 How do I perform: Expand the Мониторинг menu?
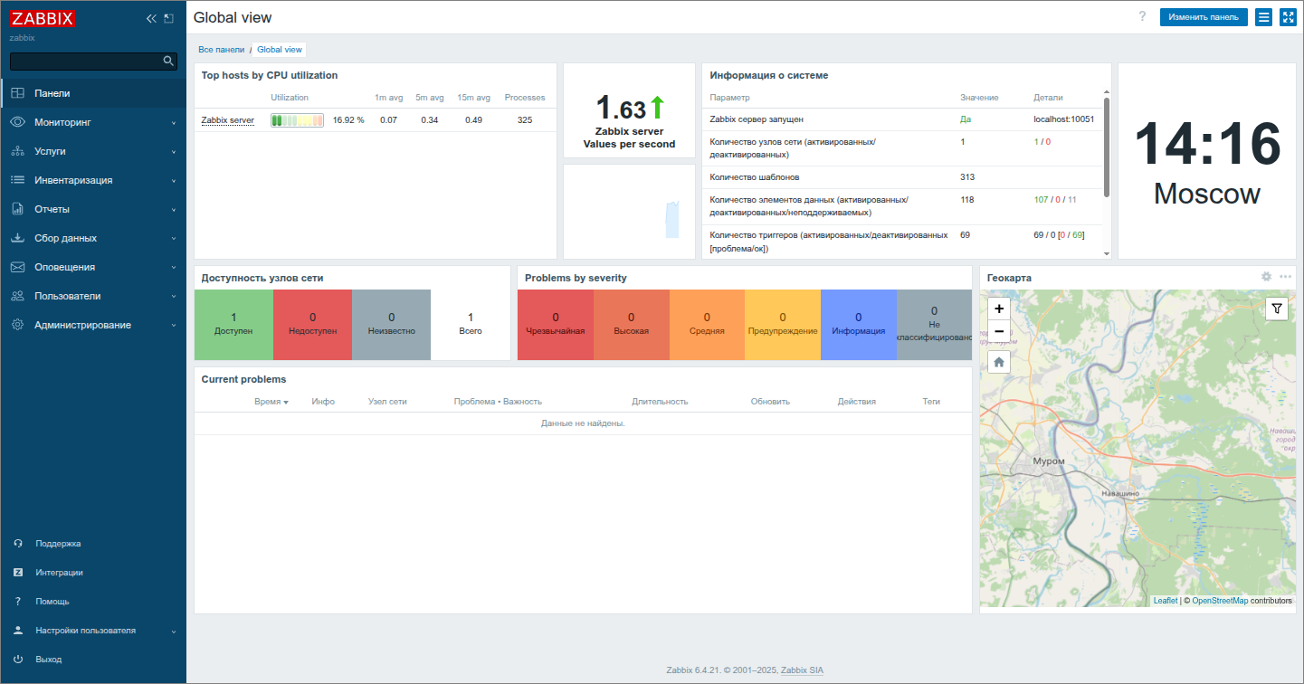(93, 122)
